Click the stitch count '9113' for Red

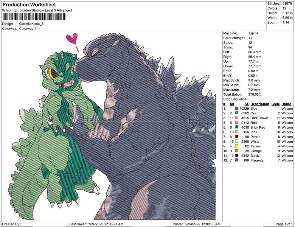(245, 123)
